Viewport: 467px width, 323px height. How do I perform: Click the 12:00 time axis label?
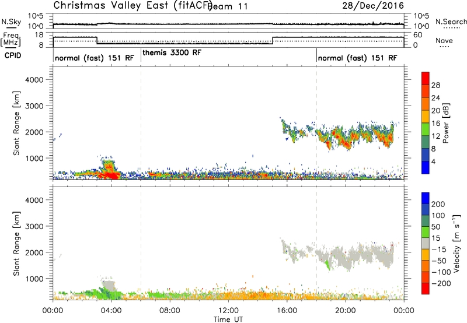[x=228, y=310]
